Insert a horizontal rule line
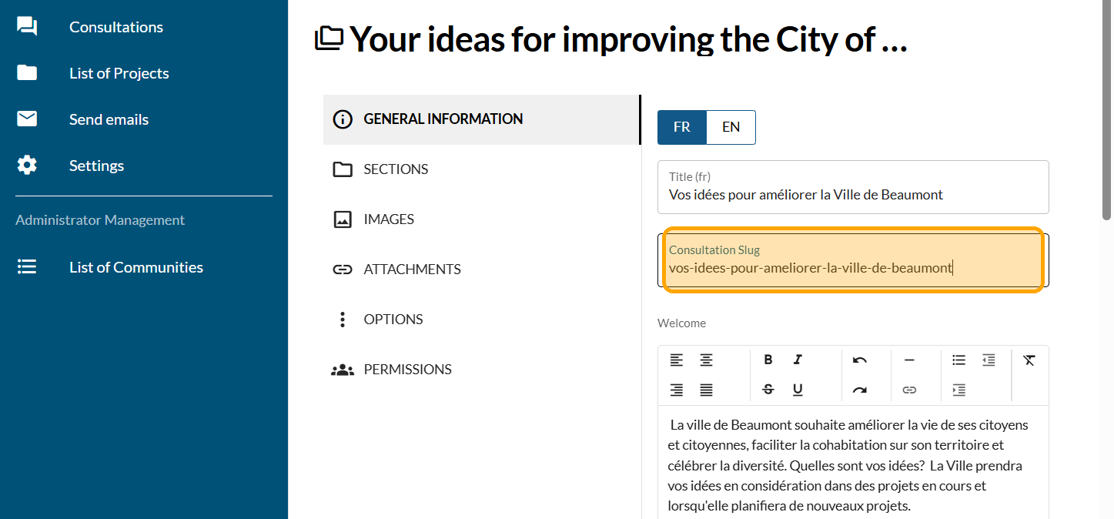 point(909,360)
